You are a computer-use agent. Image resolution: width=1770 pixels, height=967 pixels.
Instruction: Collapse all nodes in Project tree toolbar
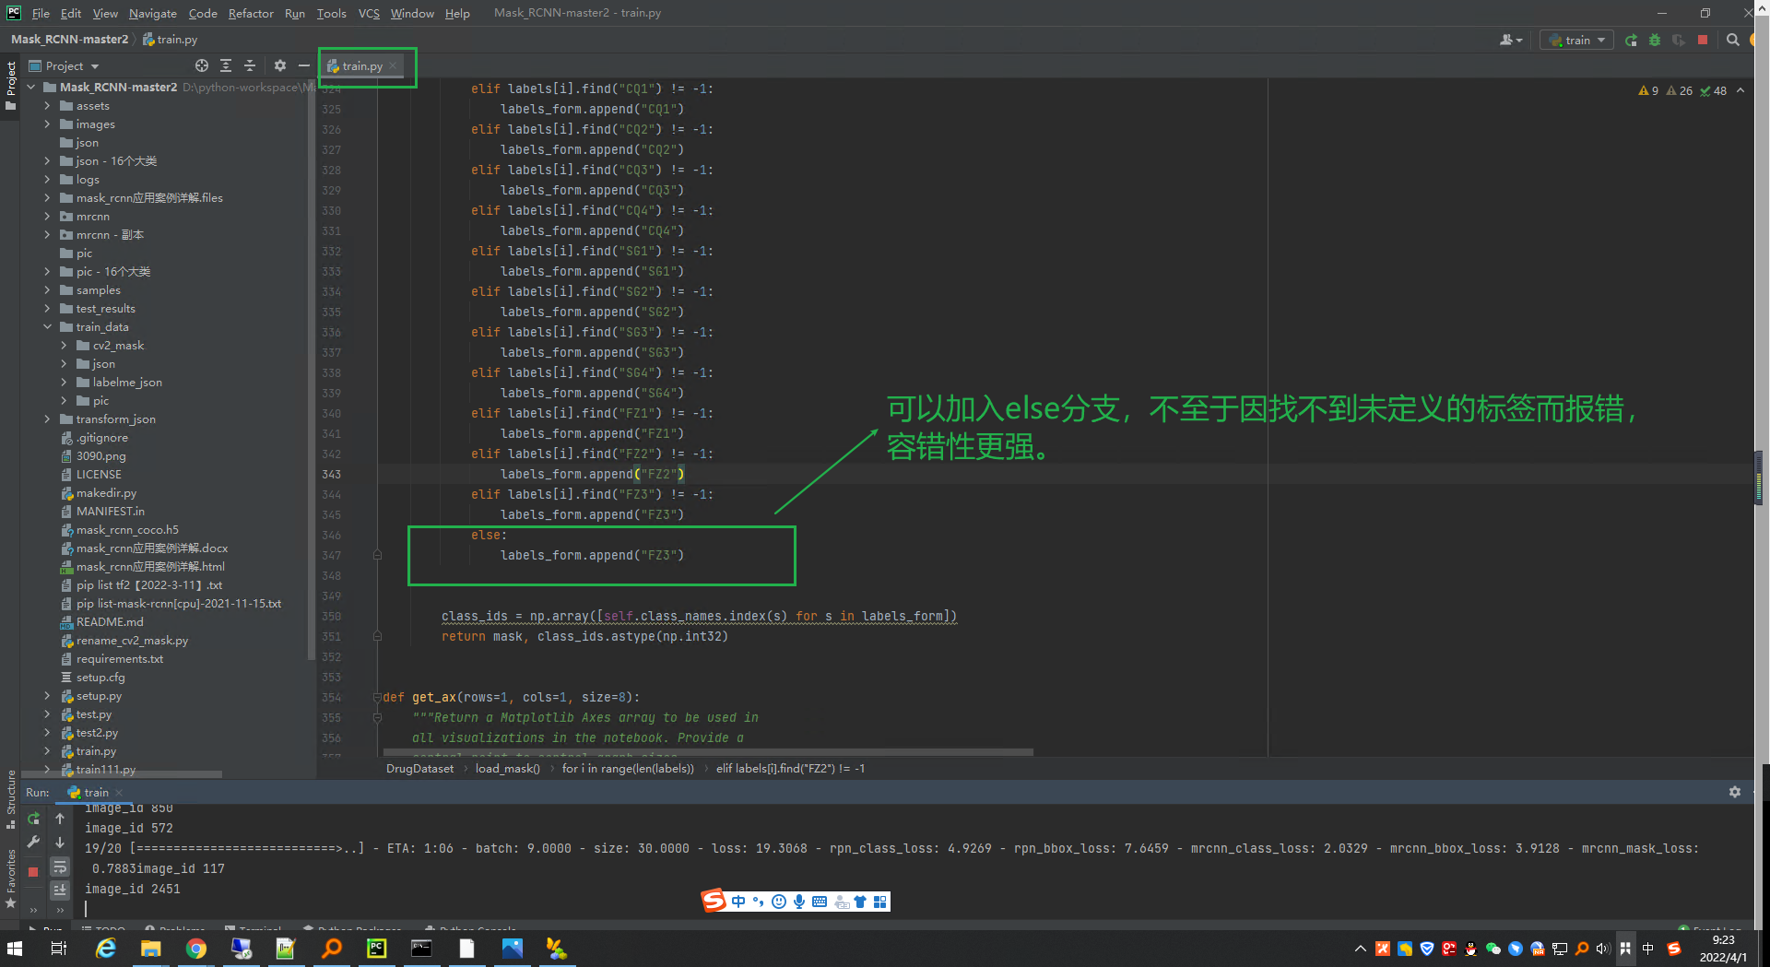pyautogui.click(x=250, y=65)
